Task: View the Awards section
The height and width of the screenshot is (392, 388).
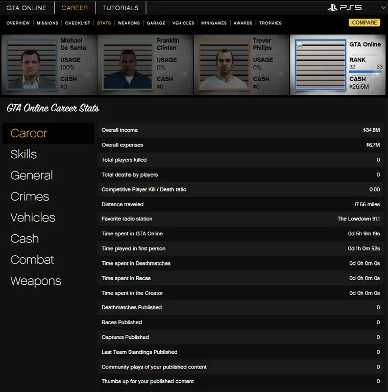Action: coord(243,23)
